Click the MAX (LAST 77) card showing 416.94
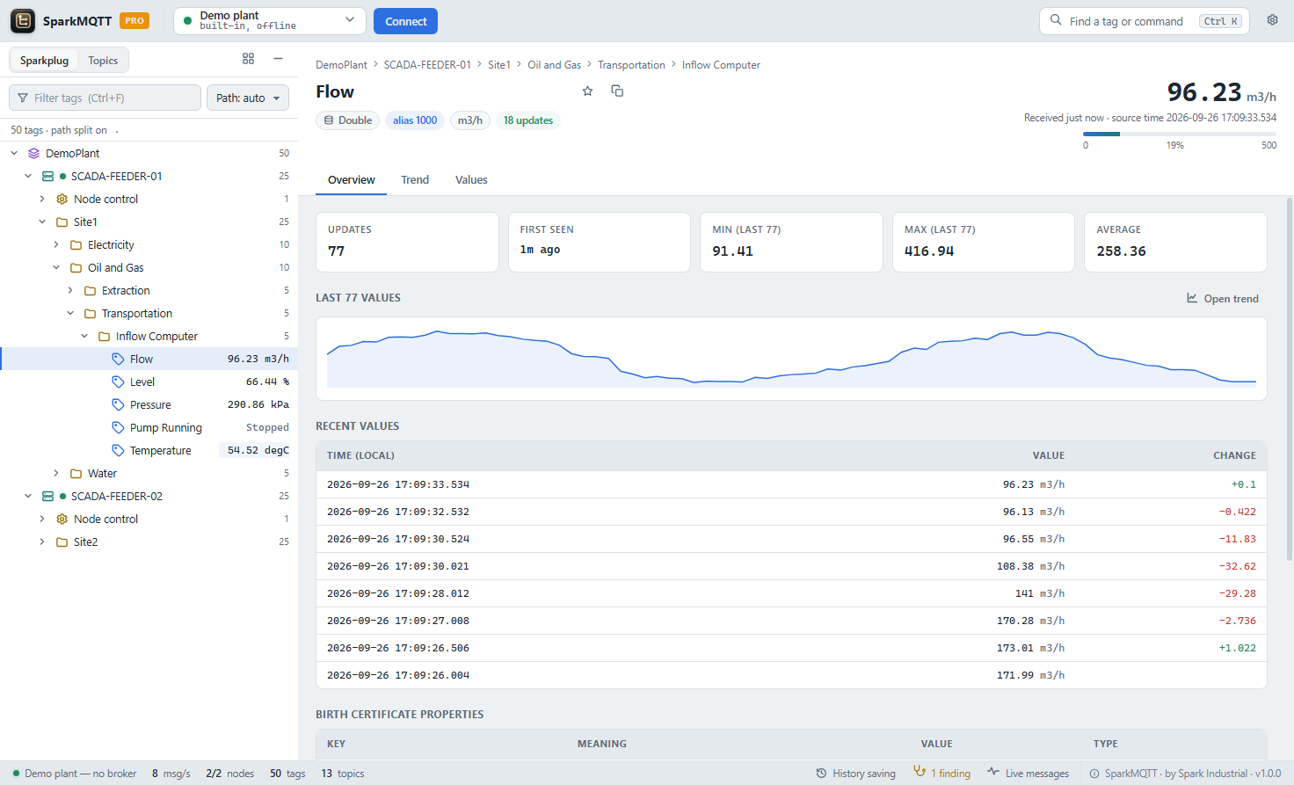Viewport: 1294px width, 785px height. pos(983,242)
